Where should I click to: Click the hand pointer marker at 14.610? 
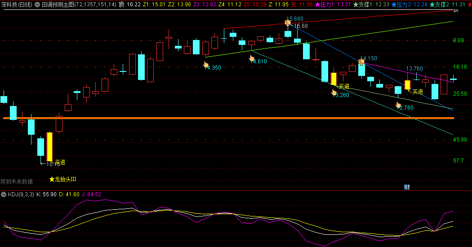(x=252, y=58)
